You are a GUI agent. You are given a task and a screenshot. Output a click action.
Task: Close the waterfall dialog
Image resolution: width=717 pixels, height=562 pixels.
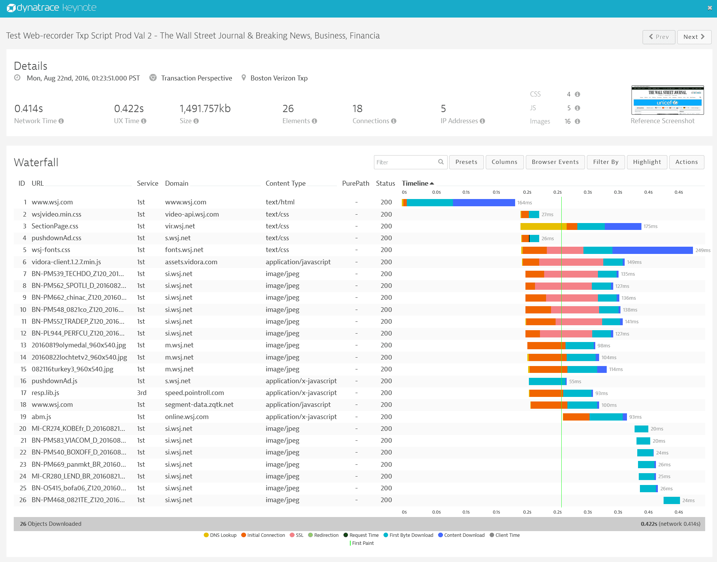point(710,8)
